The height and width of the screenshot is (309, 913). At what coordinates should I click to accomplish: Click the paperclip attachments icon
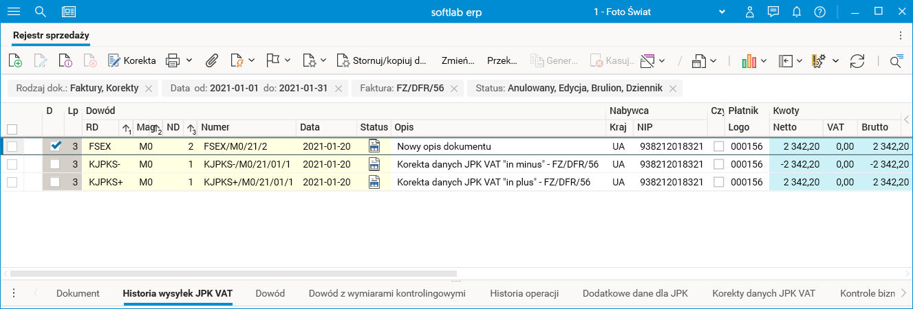click(212, 60)
